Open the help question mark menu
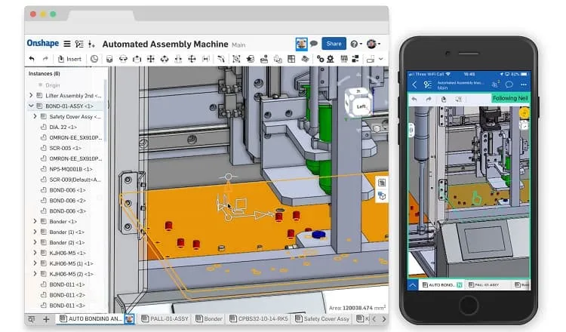Screen dimensions: 566x332 356,44
